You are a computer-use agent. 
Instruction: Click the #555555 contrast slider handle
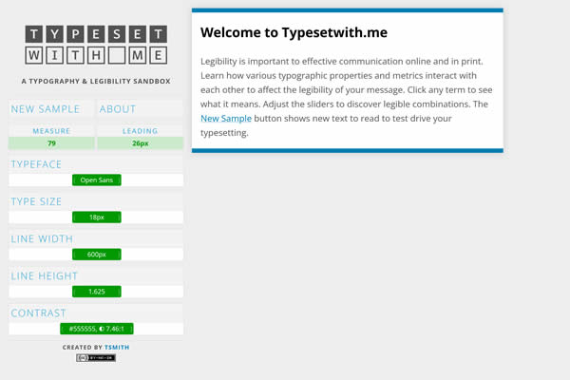tap(97, 329)
